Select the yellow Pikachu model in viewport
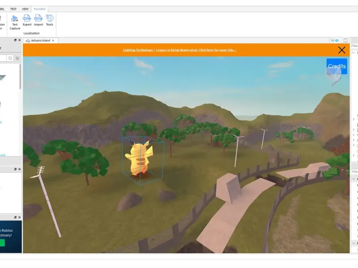358x268 pixels. [x=140, y=159]
